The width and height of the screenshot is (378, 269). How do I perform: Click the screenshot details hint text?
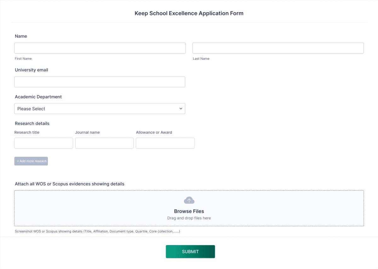click(x=97, y=231)
